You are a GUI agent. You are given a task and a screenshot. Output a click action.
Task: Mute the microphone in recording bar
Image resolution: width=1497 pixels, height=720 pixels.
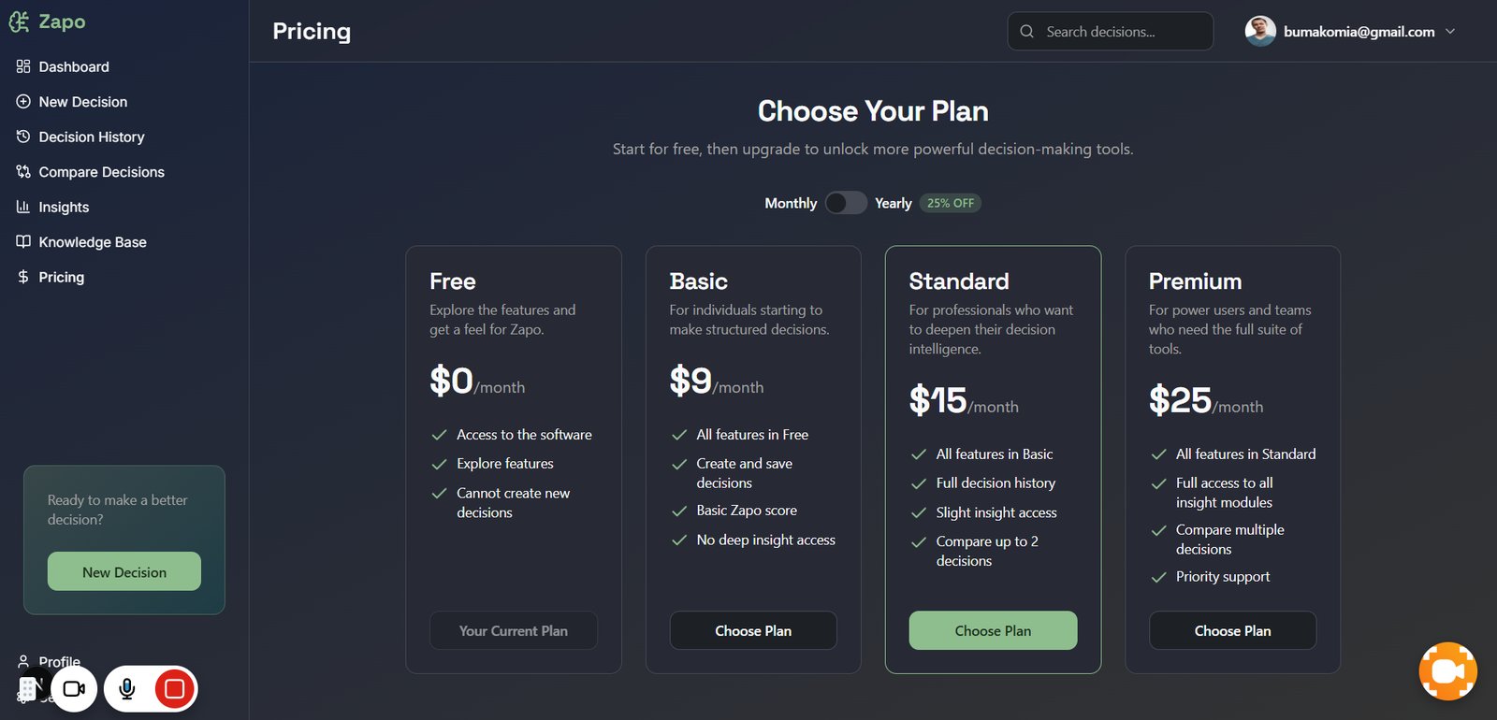point(127,689)
